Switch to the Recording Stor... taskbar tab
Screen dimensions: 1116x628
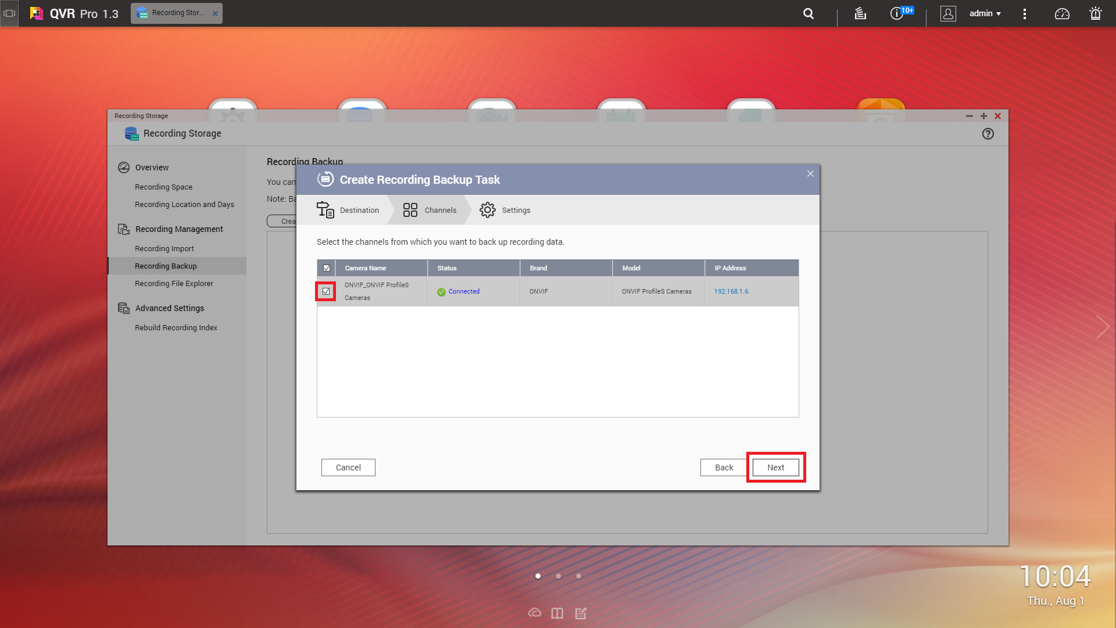[177, 13]
